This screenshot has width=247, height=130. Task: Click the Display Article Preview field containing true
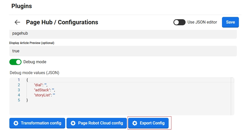tap(123, 51)
